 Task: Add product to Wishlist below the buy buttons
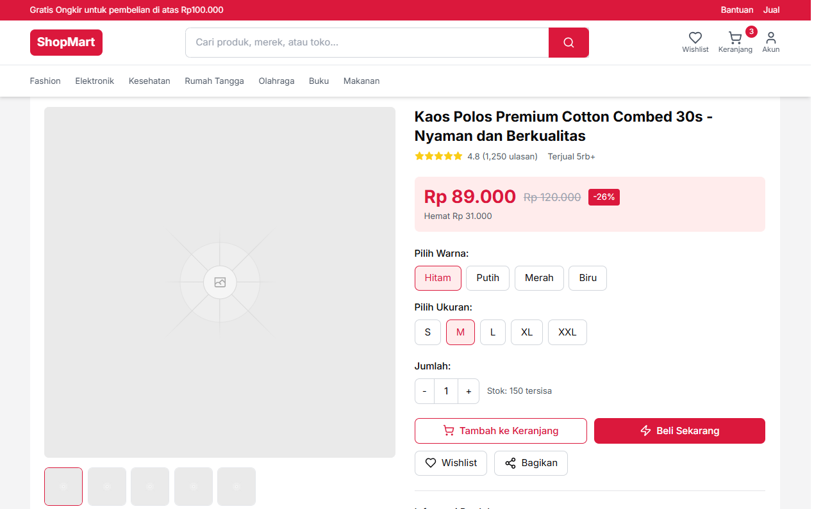(x=451, y=463)
